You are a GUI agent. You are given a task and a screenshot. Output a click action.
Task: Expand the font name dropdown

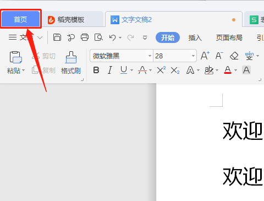pos(150,56)
